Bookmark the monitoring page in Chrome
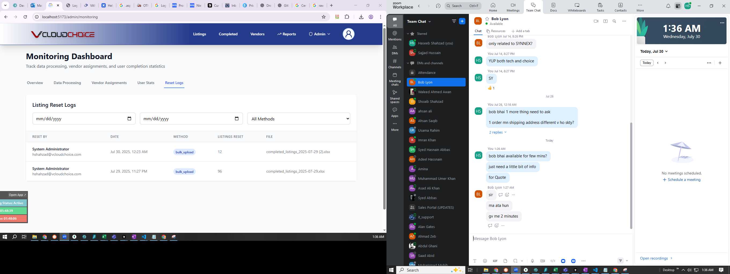Screen dimensions: 730x274 [x=324, y=17]
